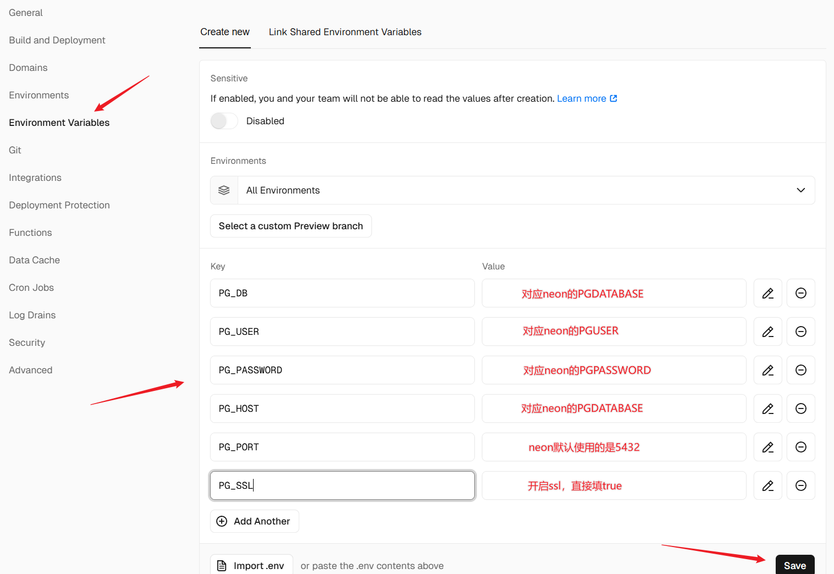
Task: Open Deployment Protection settings in sidebar
Action: [x=59, y=205]
